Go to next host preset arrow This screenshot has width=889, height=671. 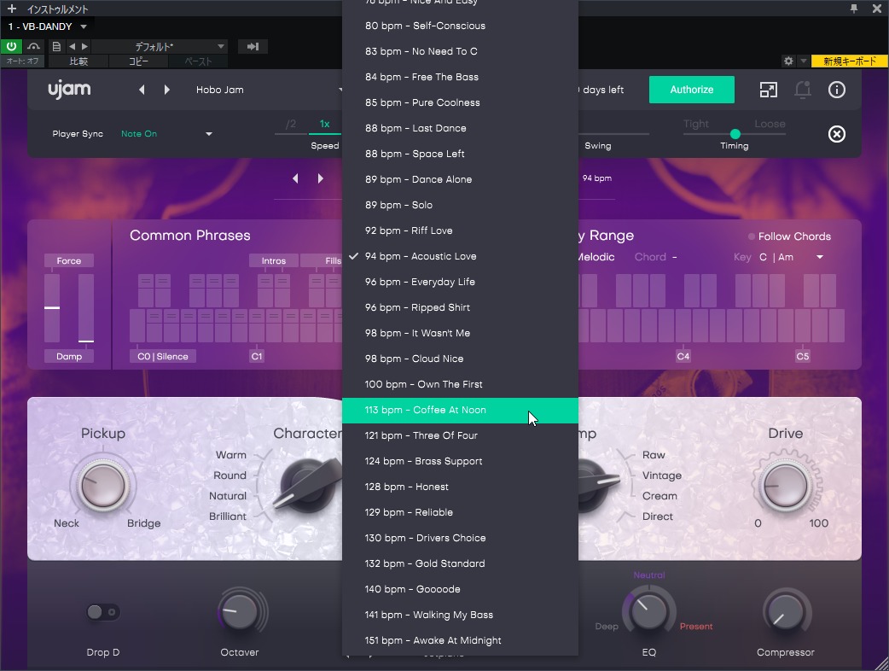click(x=84, y=46)
